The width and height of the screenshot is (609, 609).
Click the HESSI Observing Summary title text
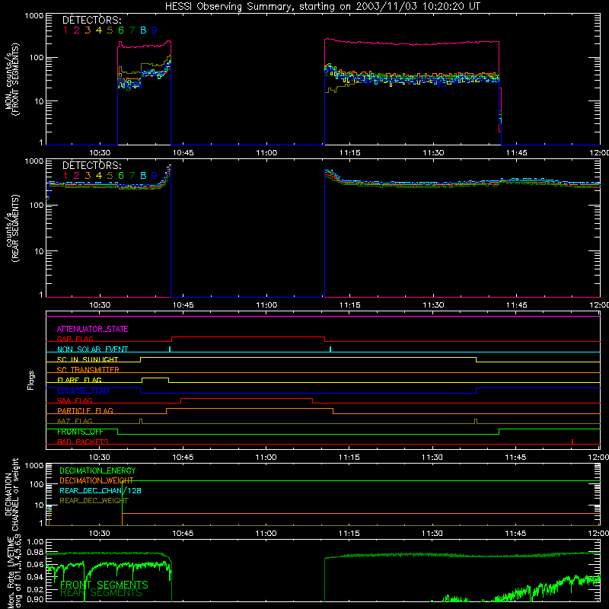pyautogui.click(x=323, y=7)
